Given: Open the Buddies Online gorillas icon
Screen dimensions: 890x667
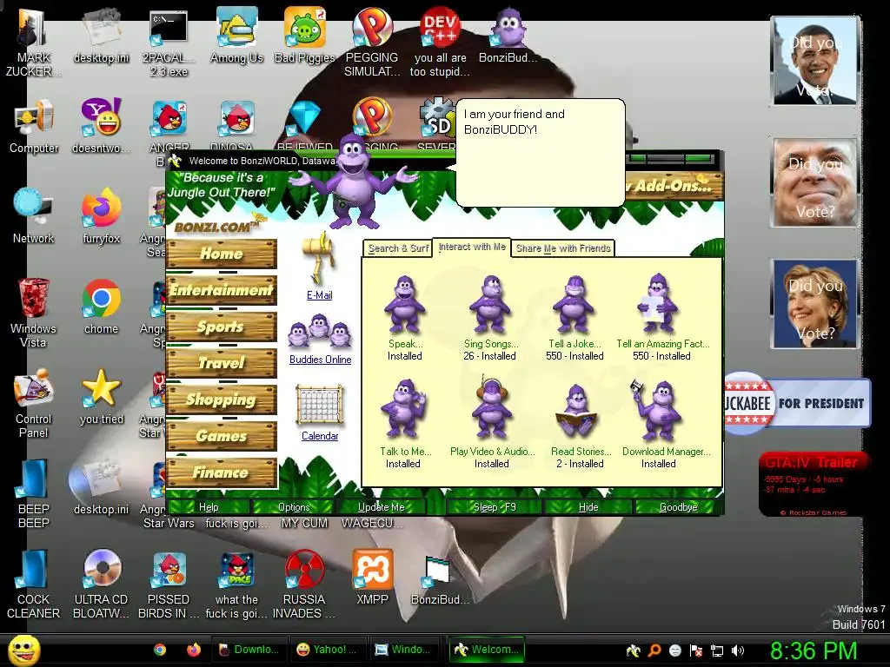Looking at the screenshot, I should coord(320,333).
